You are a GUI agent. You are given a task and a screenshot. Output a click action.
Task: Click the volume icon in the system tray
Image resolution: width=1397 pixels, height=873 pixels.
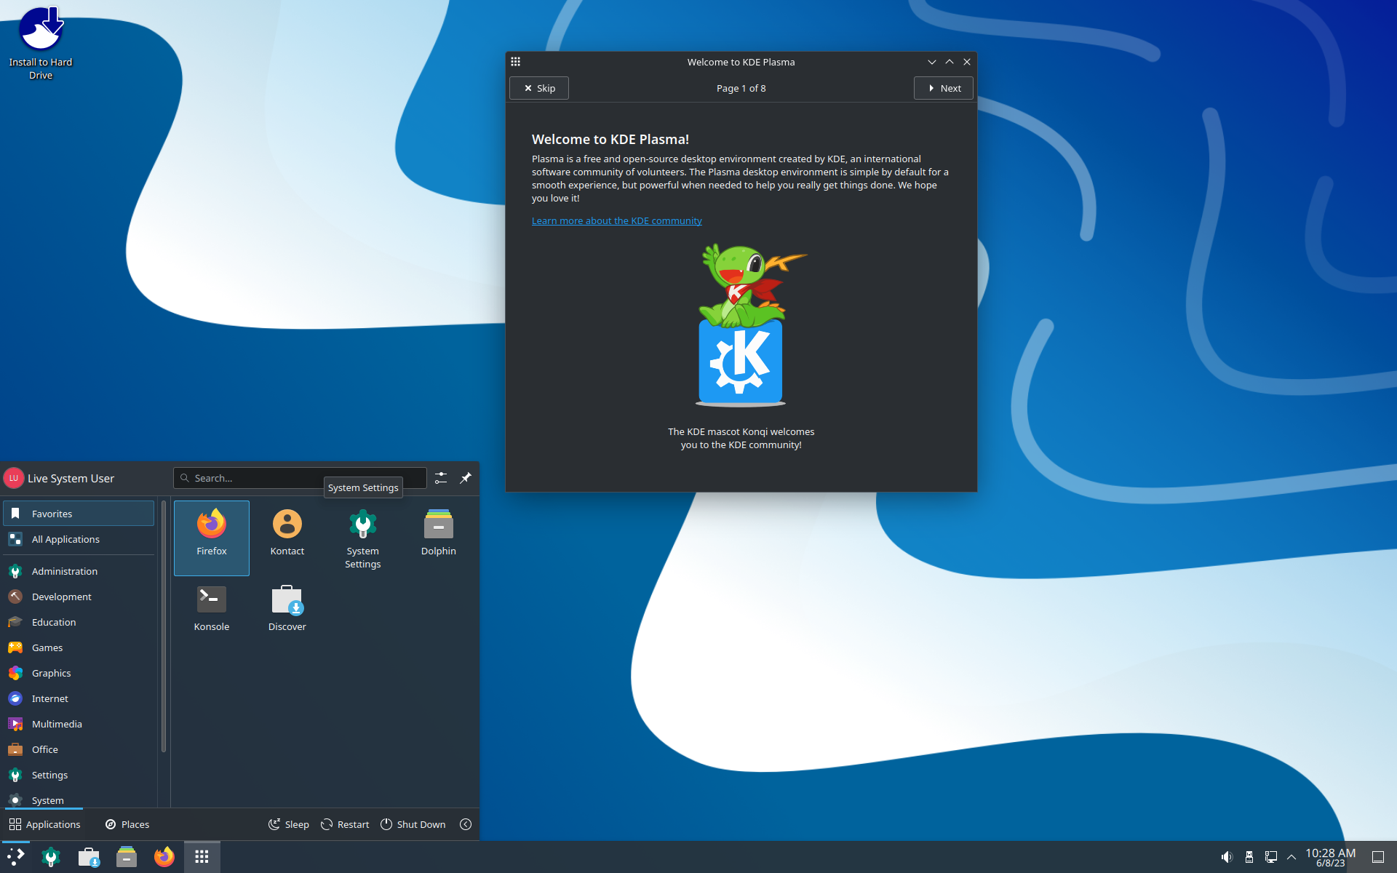(1227, 856)
